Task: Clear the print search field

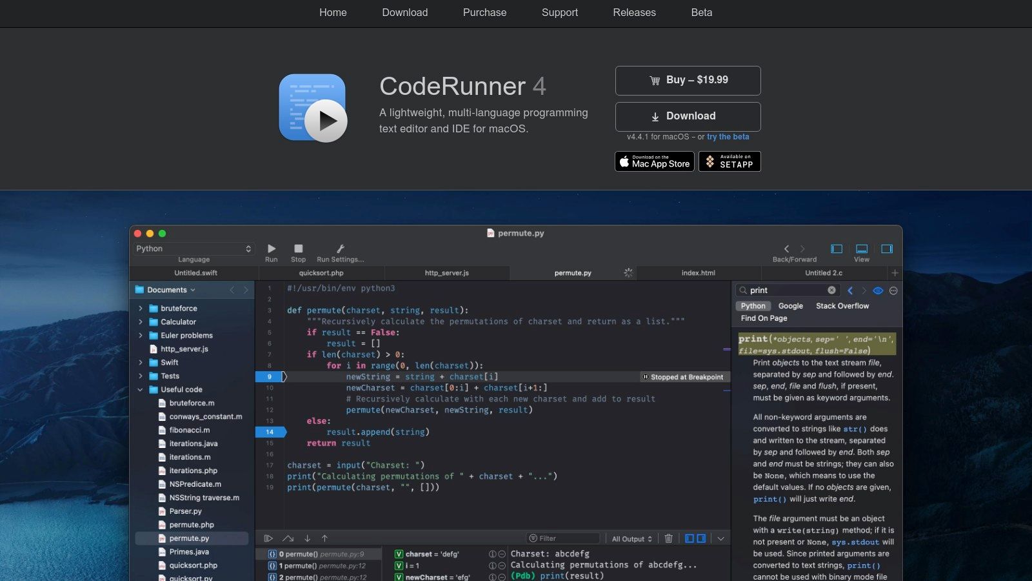Action: pyautogui.click(x=831, y=290)
